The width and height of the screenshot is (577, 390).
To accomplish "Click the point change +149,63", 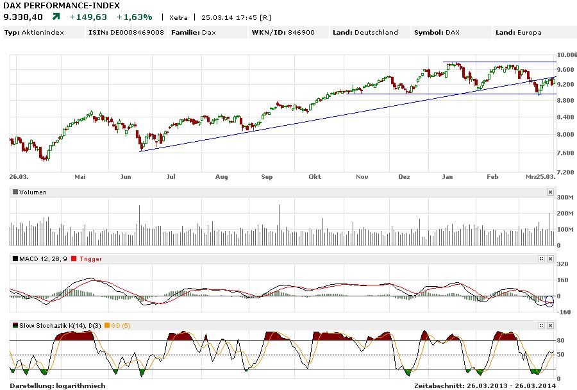I will (88, 17).
